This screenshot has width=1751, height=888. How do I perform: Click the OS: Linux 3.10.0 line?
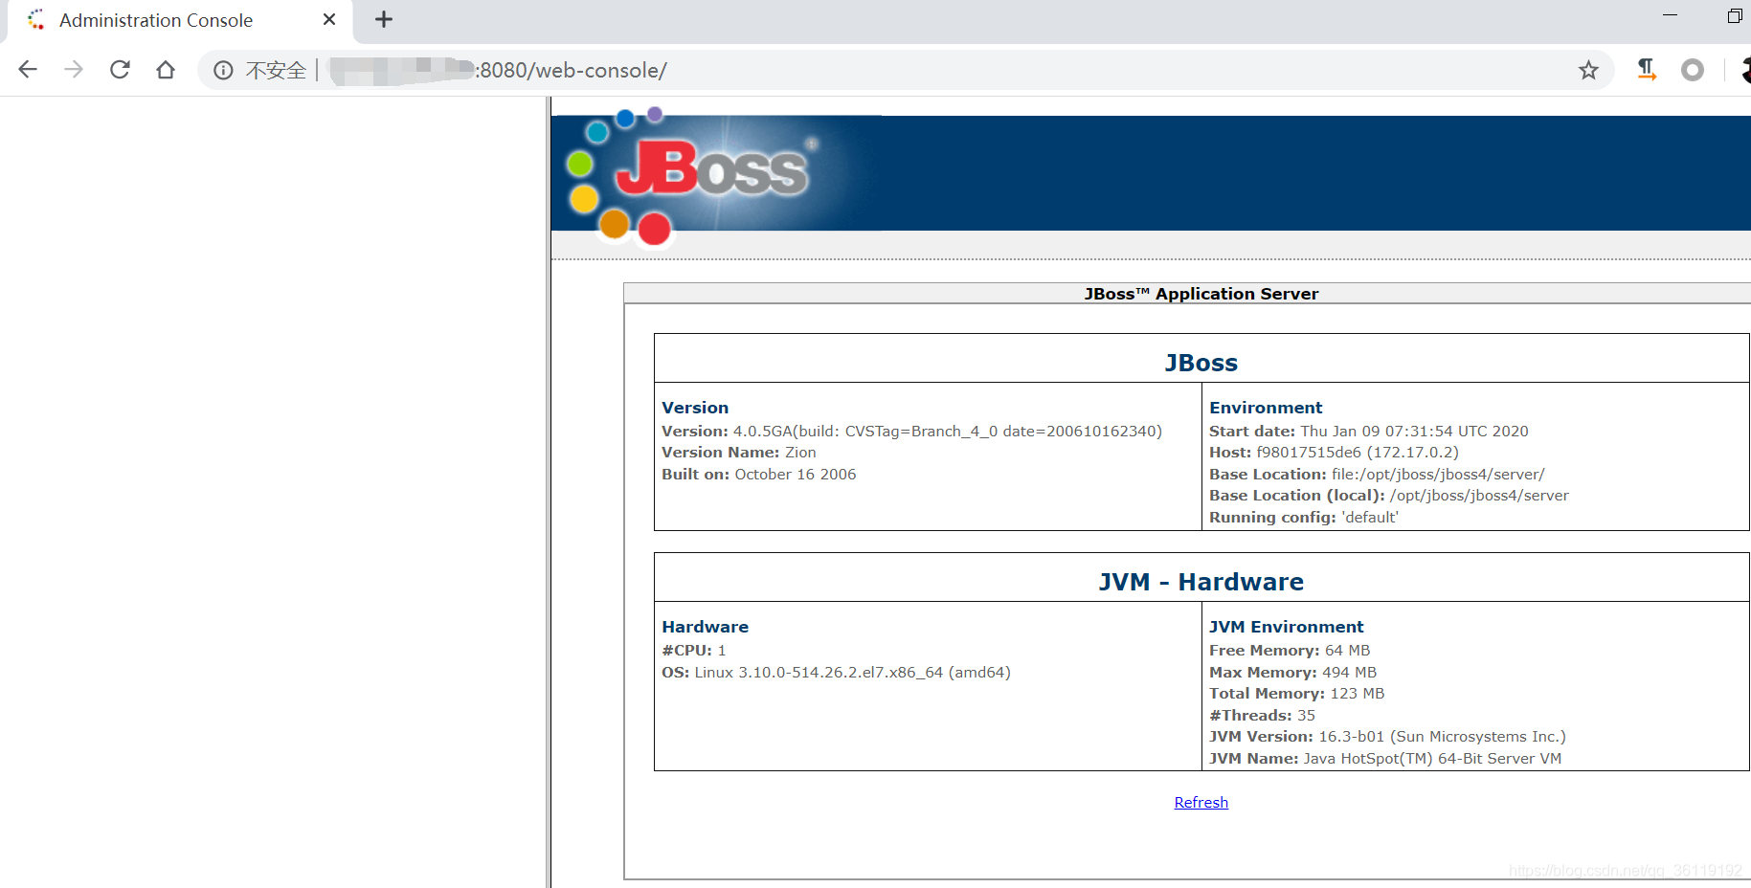[x=836, y=673]
